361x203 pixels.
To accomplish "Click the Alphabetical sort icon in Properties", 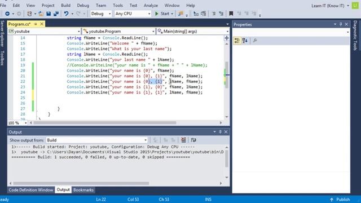I will (x=245, y=41).
